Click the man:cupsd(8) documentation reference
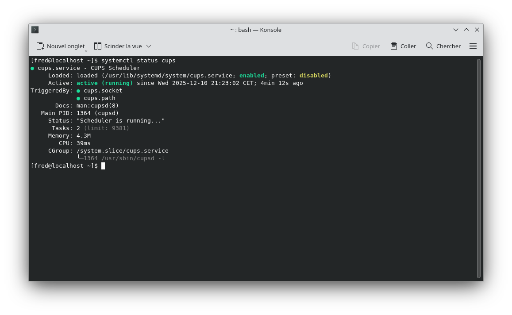The height and width of the screenshot is (315, 512). [x=96, y=105]
